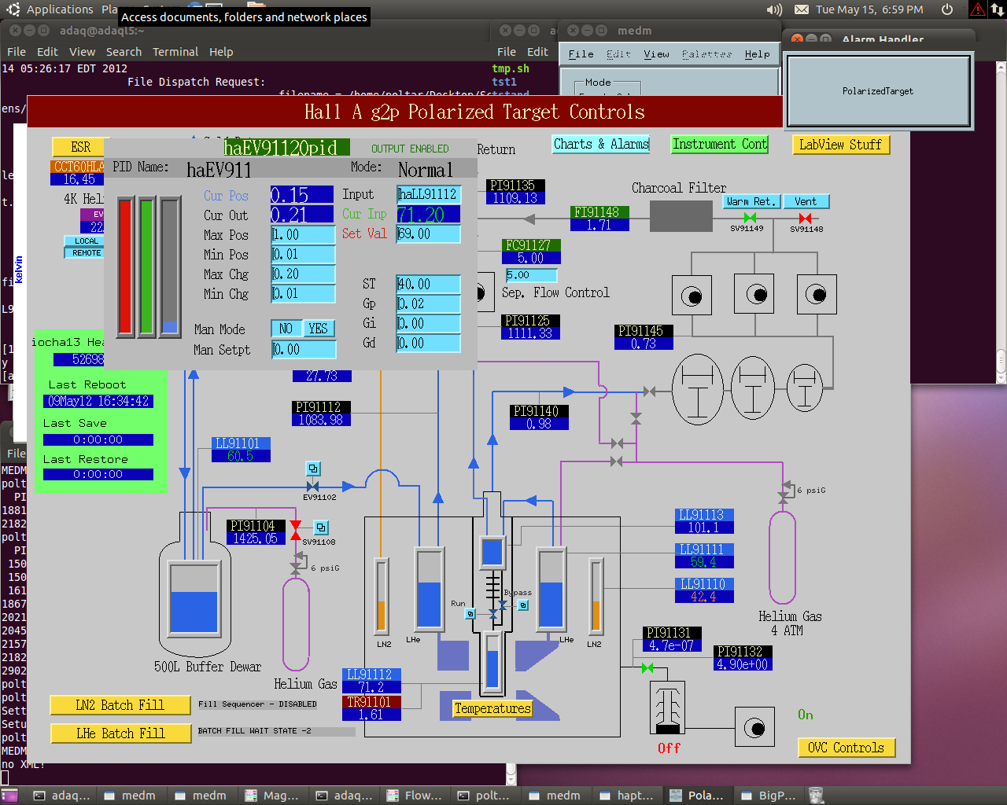
Task: Set Man Mode to NO
Action: 286,329
